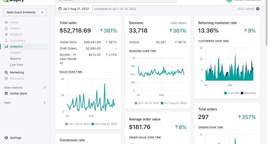
Task: Click View report link in Sessions card
Action: (x=179, y=23)
